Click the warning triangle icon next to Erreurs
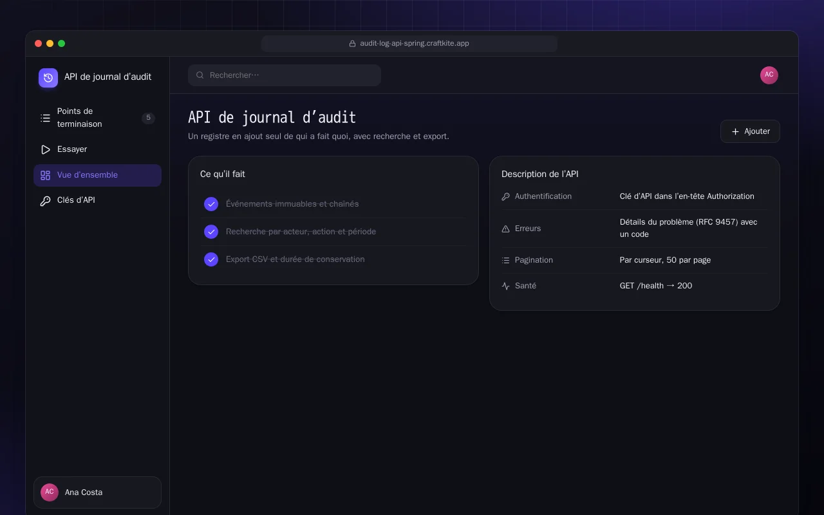 (505, 229)
